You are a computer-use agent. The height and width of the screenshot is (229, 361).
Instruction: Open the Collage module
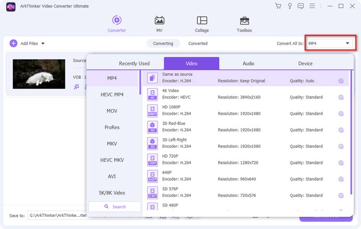[202, 24]
